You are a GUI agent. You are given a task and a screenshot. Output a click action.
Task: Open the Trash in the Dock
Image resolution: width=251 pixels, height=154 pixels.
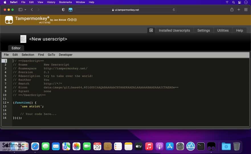236,146
